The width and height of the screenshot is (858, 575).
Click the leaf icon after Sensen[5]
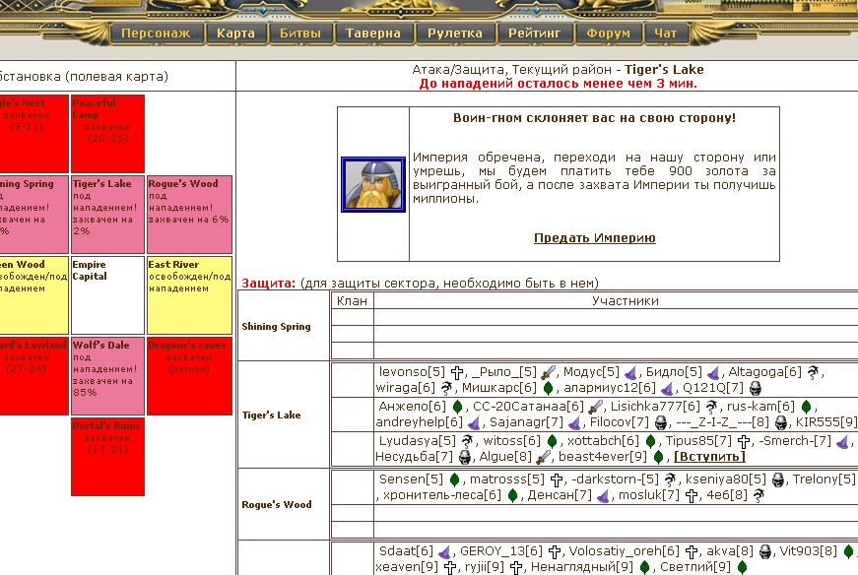coord(454,479)
